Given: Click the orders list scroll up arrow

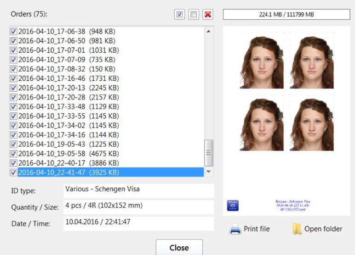Looking at the screenshot, I should 208,31.
